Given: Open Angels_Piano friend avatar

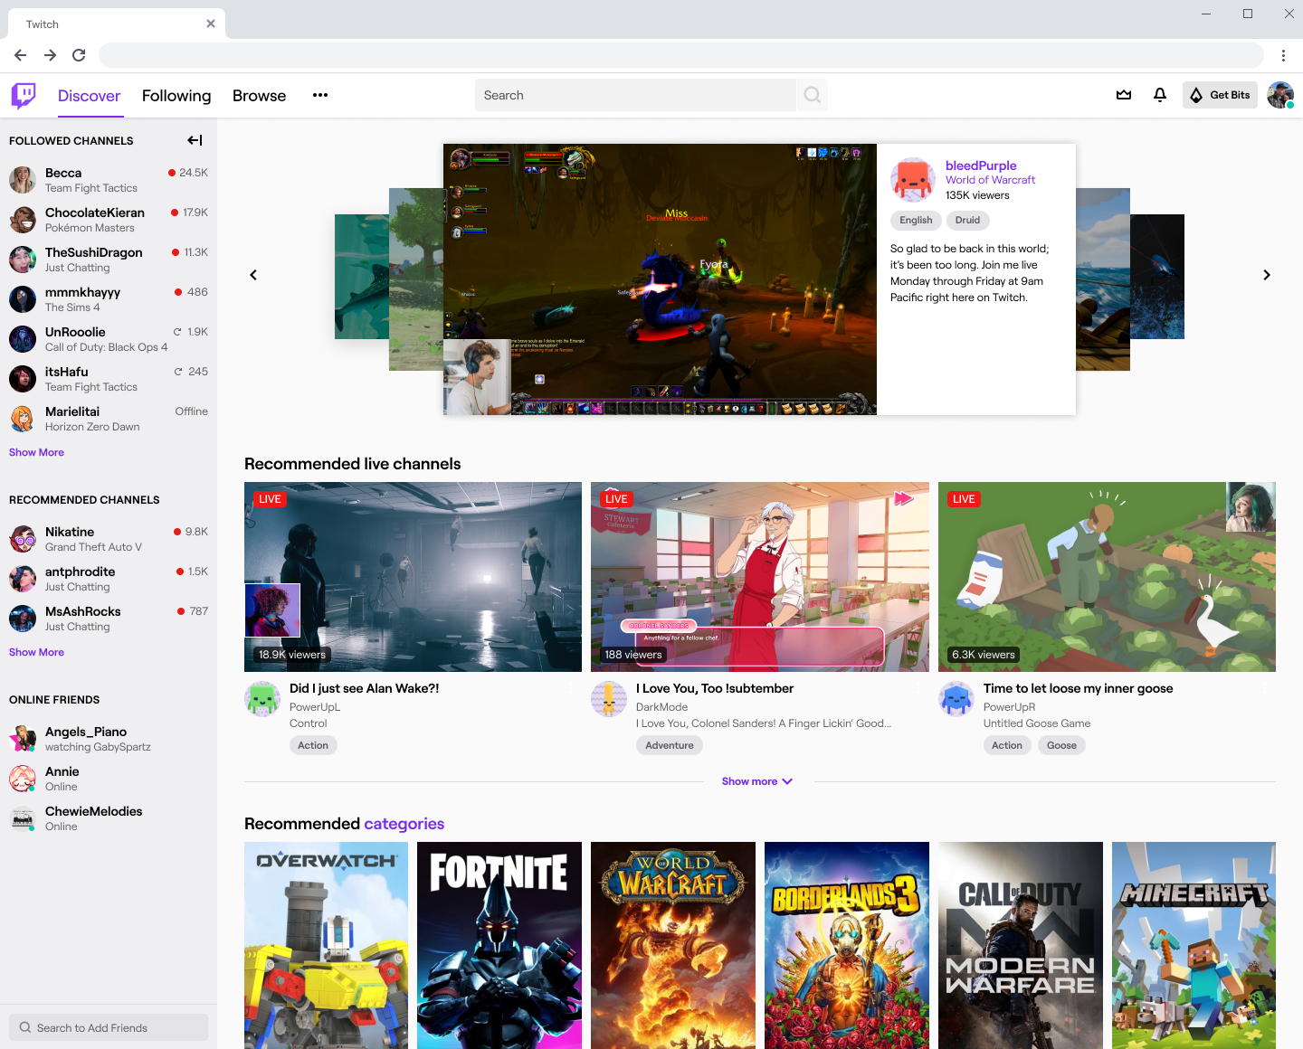Looking at the screenshot, I should click(23, 739).
